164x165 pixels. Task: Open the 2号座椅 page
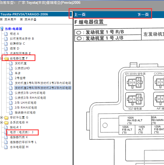point(20,78)
